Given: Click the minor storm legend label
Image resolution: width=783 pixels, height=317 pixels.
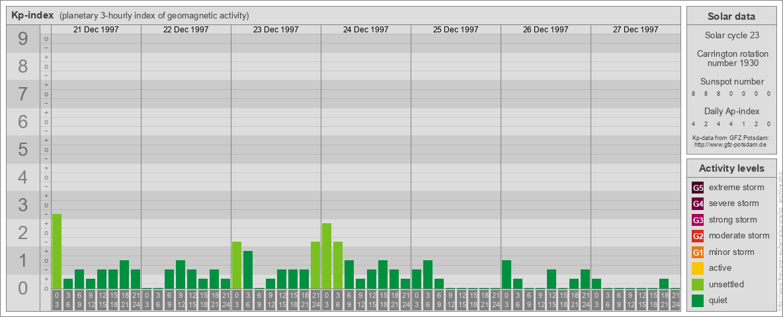Looking at the screenshot, I should click(731, 252).
